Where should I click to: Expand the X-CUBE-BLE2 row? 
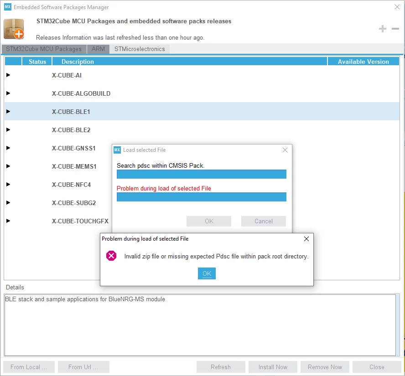click(8, 129)
